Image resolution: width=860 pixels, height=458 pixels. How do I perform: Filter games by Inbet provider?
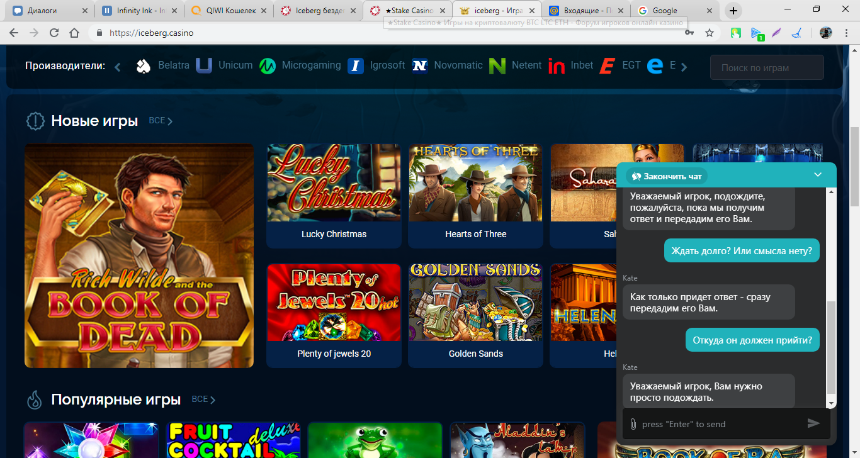570,65
